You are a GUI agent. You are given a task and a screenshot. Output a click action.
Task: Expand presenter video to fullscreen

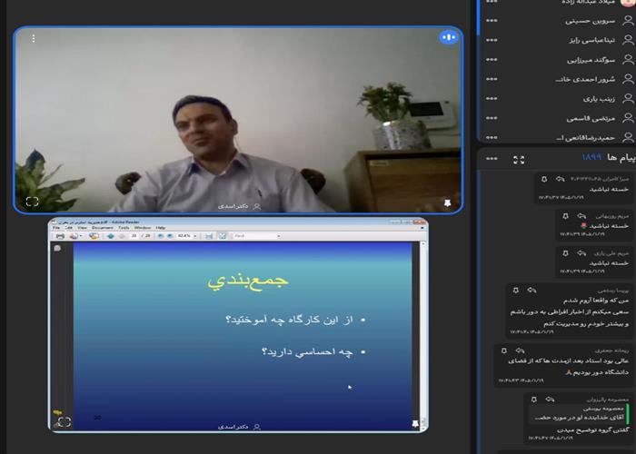tap(32, 202)
